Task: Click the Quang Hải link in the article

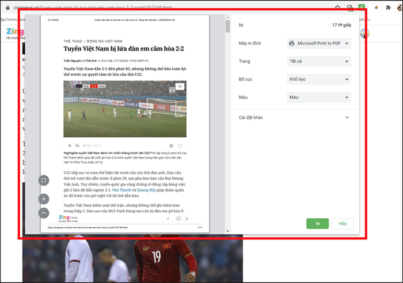Action: [x=146, y=190]
